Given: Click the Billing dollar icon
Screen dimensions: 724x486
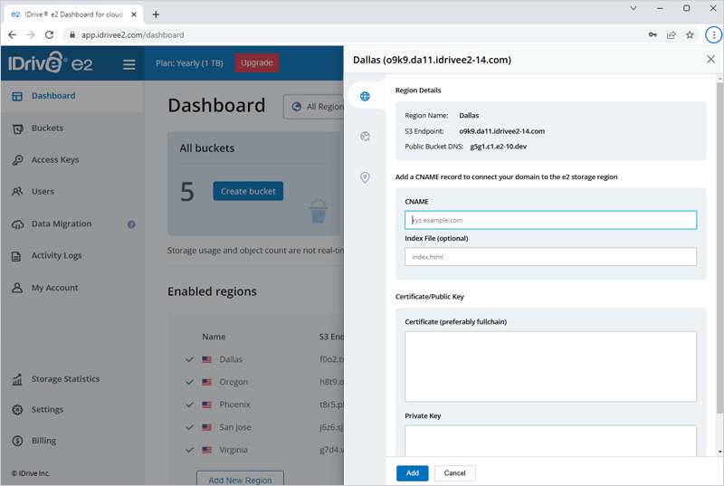Looking at the screenshot, I should point(17,441).
